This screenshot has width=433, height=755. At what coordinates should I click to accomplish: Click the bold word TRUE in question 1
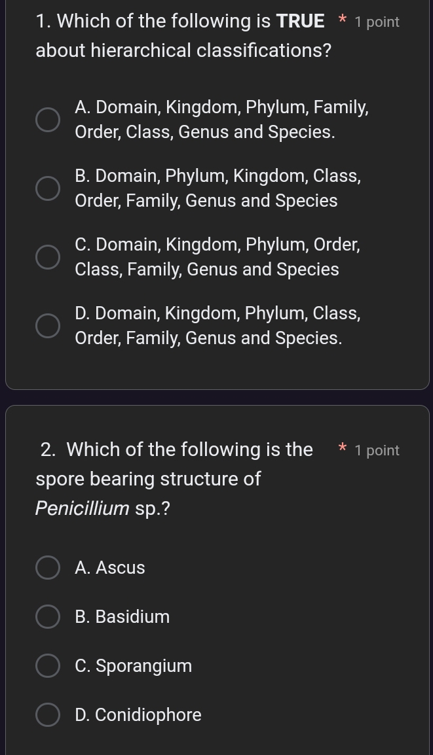(x=300, y=20)
